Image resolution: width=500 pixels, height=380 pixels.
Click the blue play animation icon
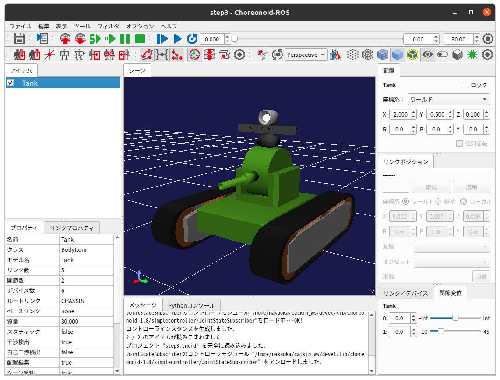pyautogui.click(x=177, y=39)
